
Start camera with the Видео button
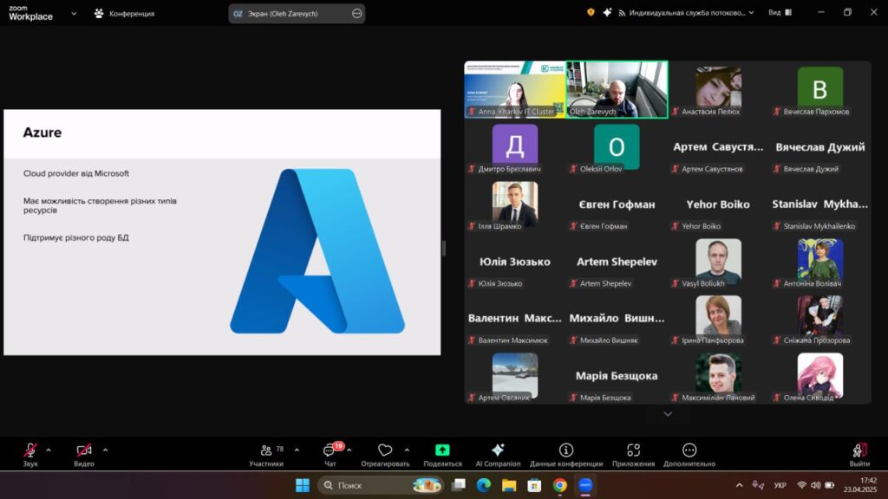(x=84, y=454)
